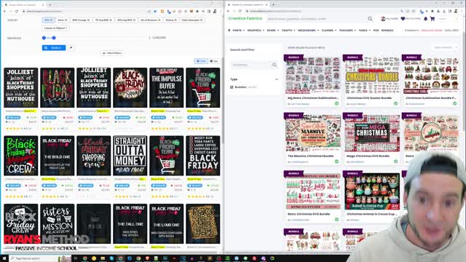Image resolution: width=466 pixels, height=262 pixels.
Task: Select the 30D Avg BSR sort chip
Action: point(126,20)
